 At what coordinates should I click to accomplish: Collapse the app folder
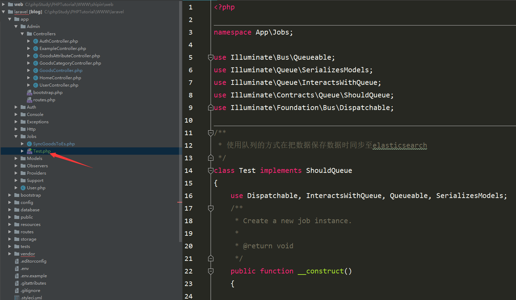pos(10,19)
